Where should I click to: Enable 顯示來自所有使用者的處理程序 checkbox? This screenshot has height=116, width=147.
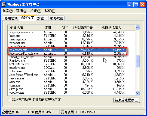pyautogui.click(x=9, y=100)
